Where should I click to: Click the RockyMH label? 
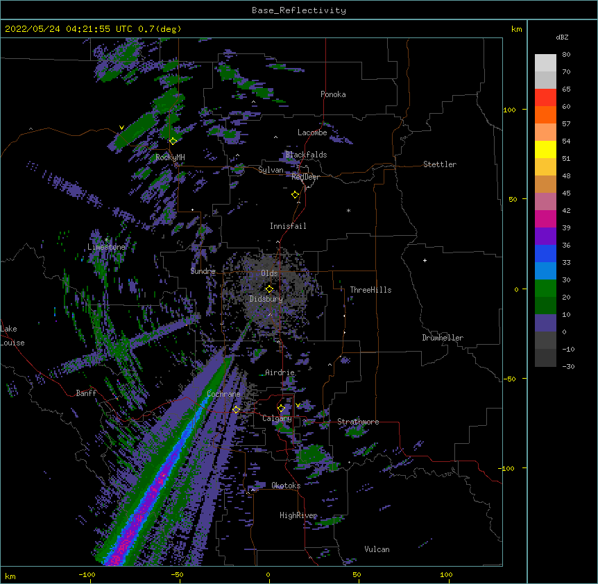pyautogui.click(x=170, y=157)
